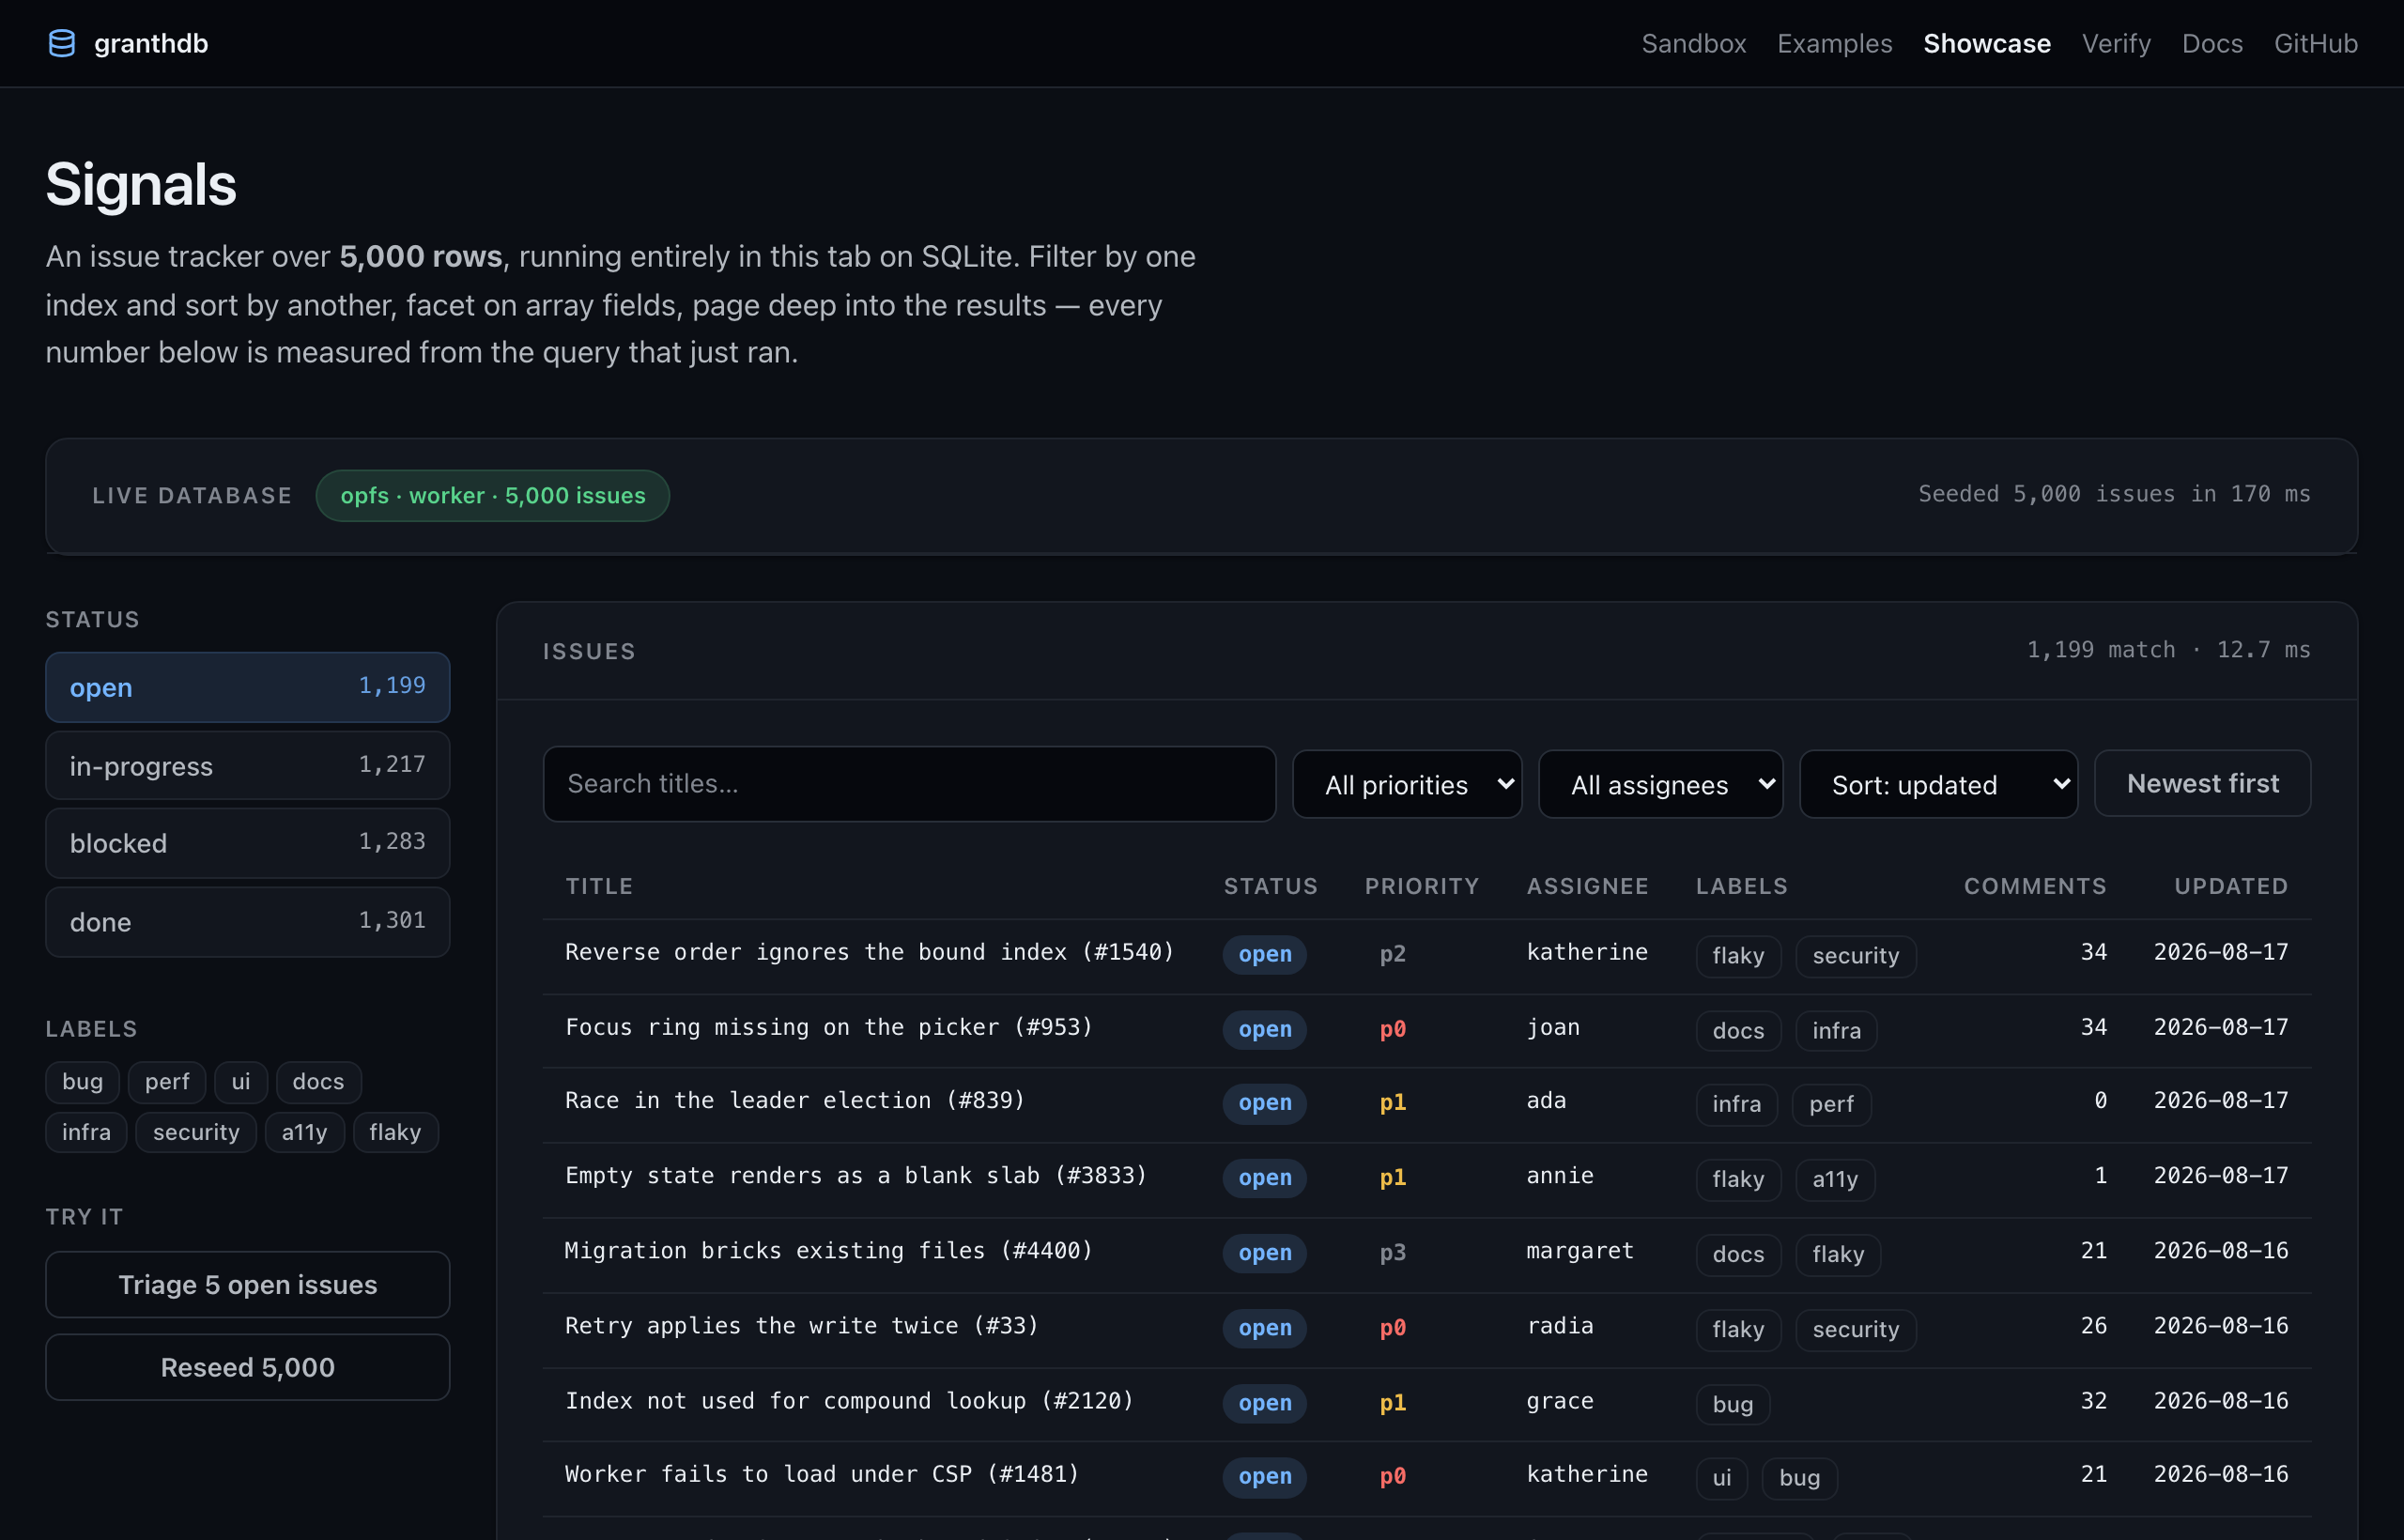The image size is (2404, 1540).
Task: Toggle the perf label filter in sidebar
Action: pos(167,1082)
